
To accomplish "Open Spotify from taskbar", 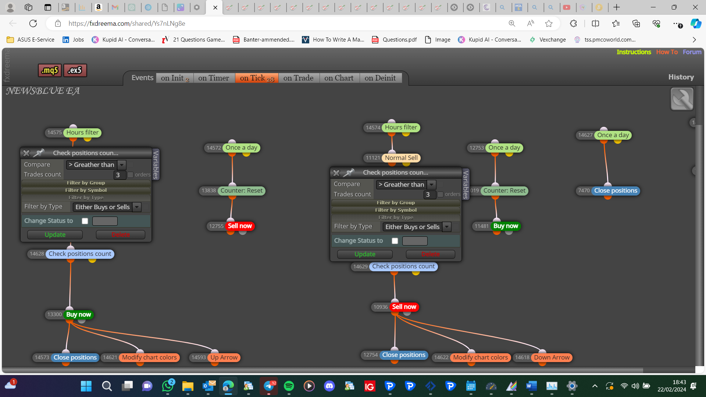I will coord(289,386).
